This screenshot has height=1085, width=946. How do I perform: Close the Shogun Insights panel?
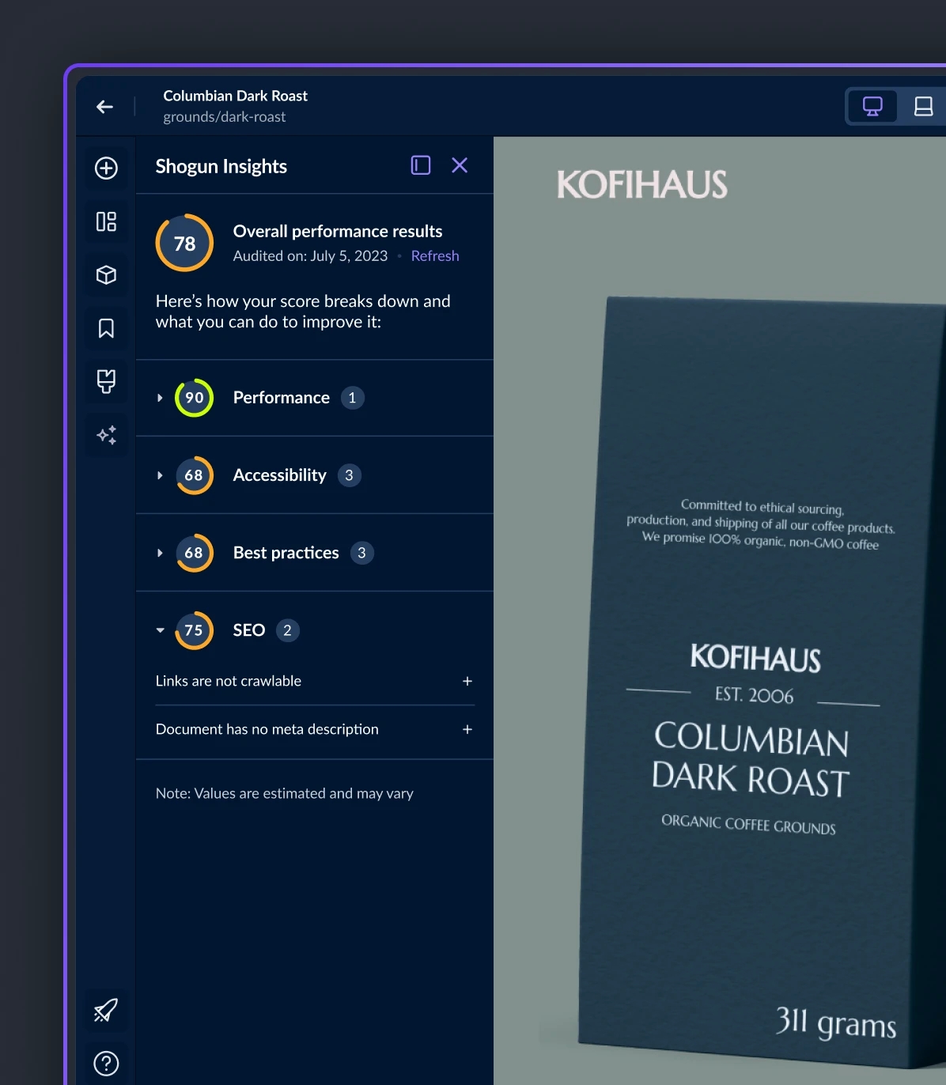[460, 165]
